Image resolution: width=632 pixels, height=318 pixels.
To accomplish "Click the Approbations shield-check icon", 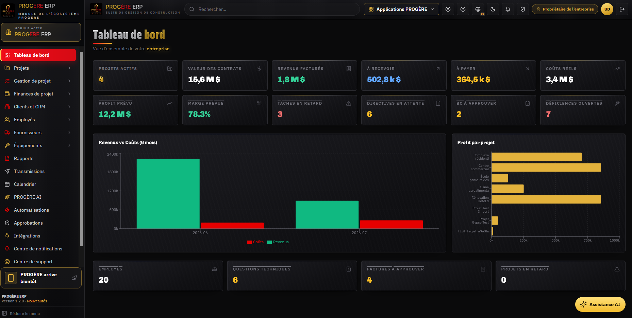I will coord(7,223).
